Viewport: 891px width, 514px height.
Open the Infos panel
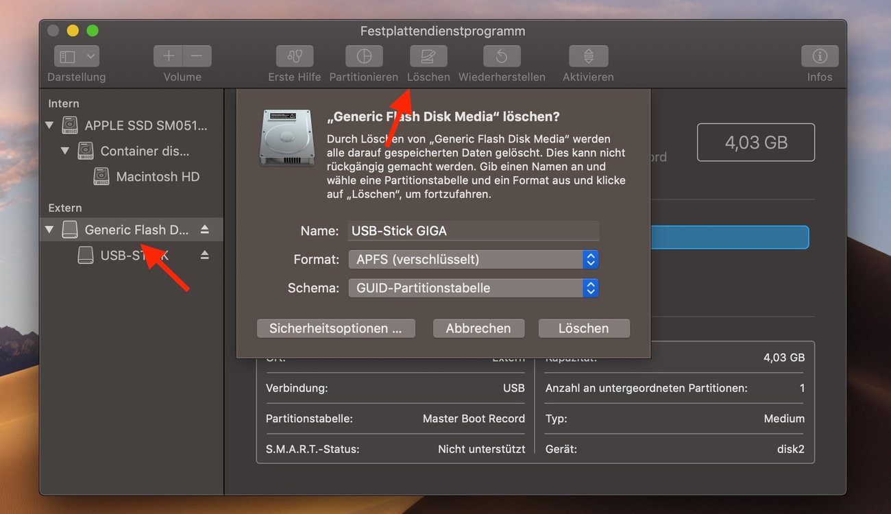click(x=819, y=56)
